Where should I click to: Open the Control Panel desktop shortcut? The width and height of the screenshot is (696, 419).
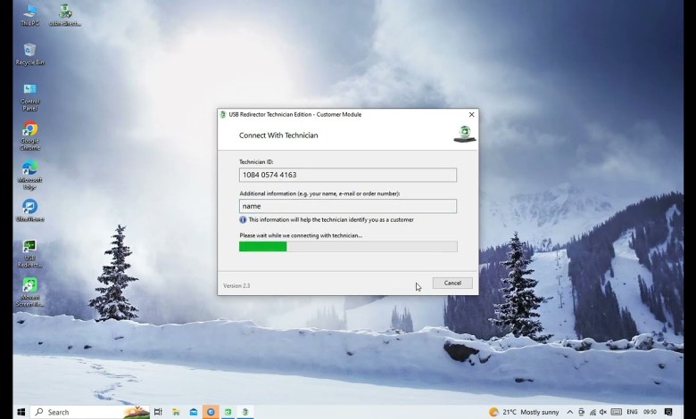29,90
